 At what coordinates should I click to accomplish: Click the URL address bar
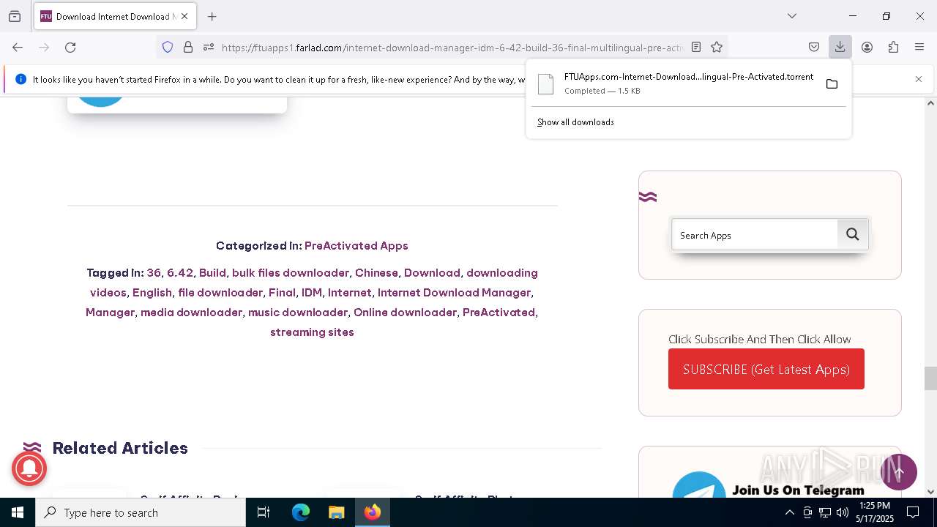pyautogui.click(x=452, y=48)
